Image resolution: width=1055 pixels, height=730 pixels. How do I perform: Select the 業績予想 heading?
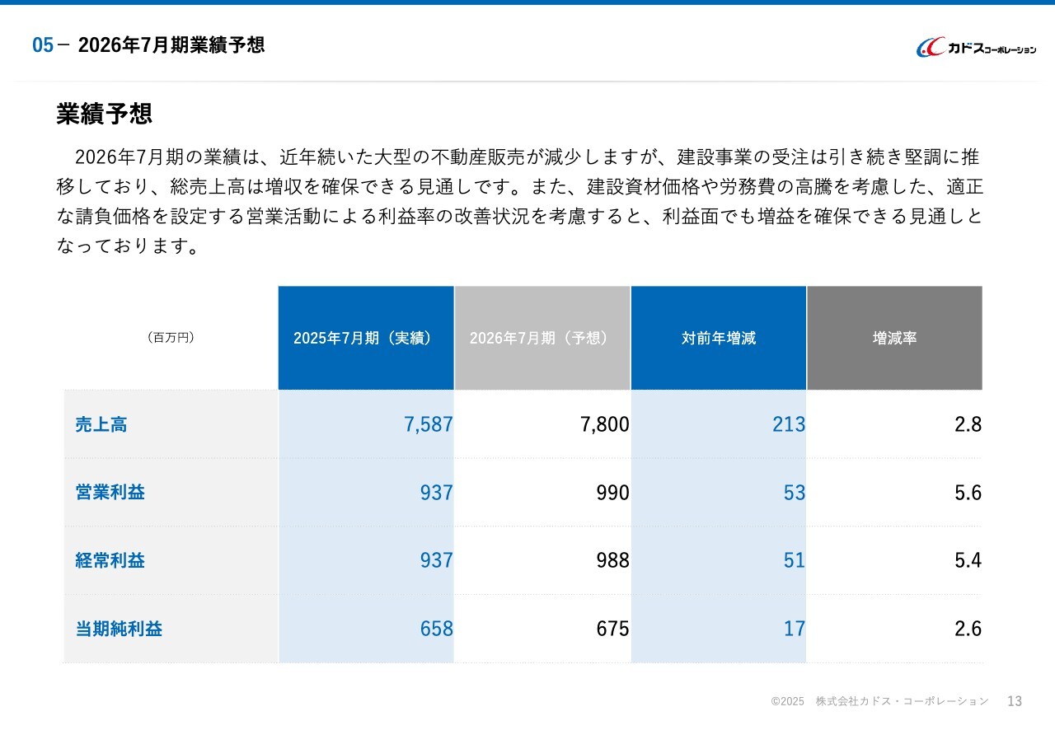pyautogui.click(x=105, y=114)
